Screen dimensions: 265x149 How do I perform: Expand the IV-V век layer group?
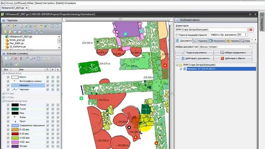click(x=4, y=94)
